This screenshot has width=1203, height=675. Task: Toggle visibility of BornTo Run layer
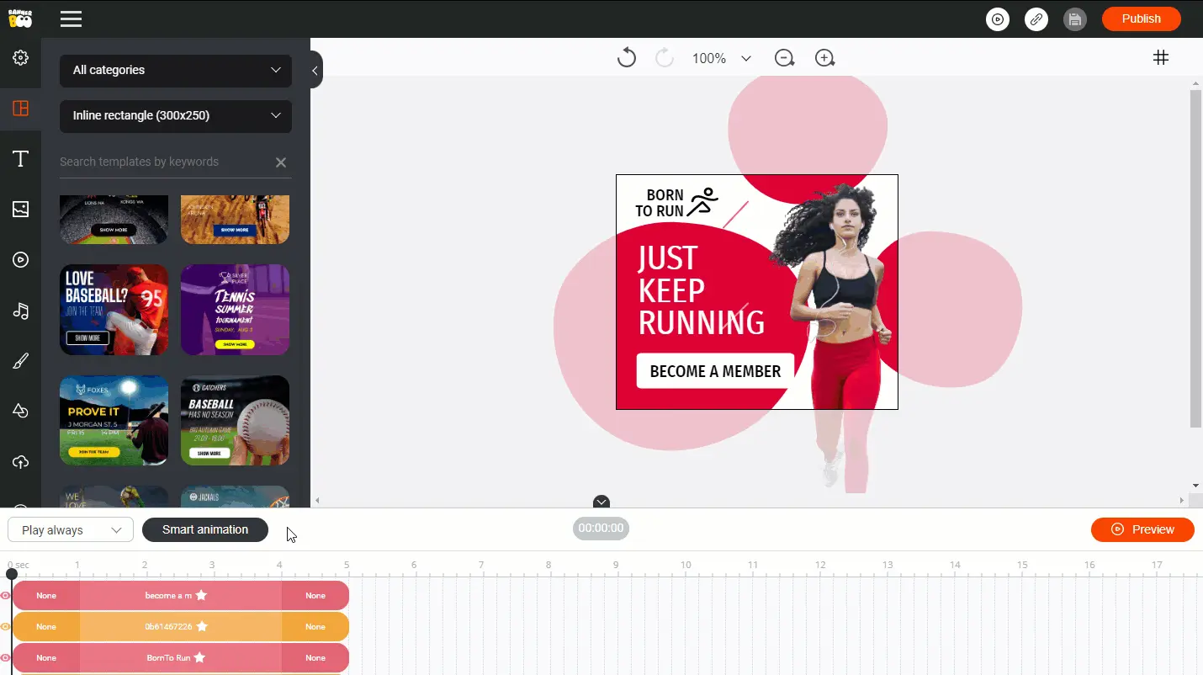[x=6, y=657]
